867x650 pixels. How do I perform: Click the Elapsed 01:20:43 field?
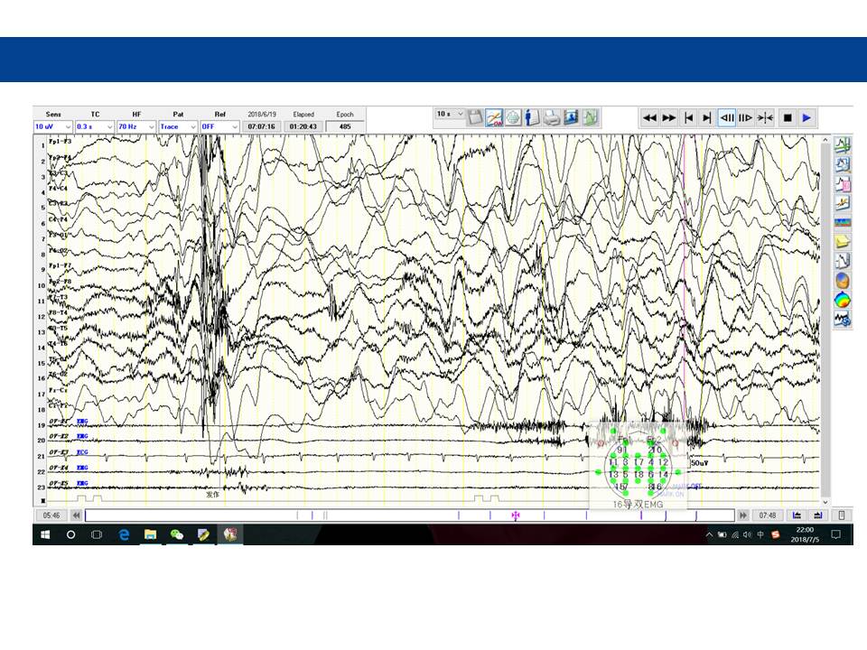pyautogui.click(x=303, y=126)
